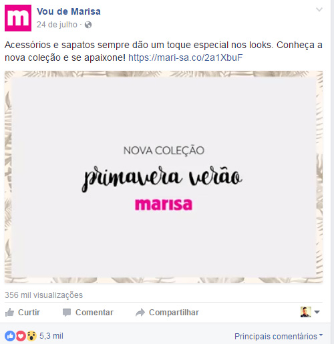The height and width of the screenshot is (344, 334).
Task: Click the red heart reaction icon
Action: 21,336
